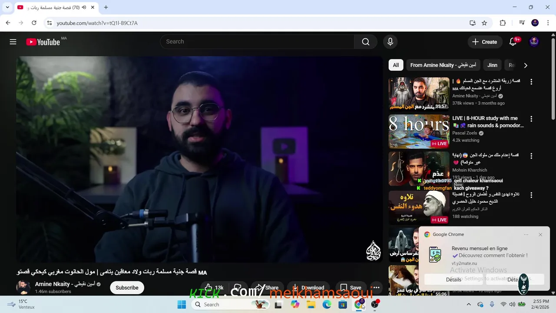Viewport: 556px width, 313px height.
Task: Open هدوء النفس live thumbnail
Action: coord(419,207)
